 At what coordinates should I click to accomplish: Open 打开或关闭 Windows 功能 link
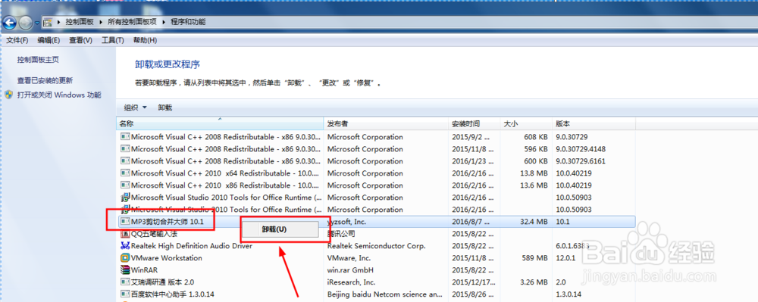tap(59, 95)
